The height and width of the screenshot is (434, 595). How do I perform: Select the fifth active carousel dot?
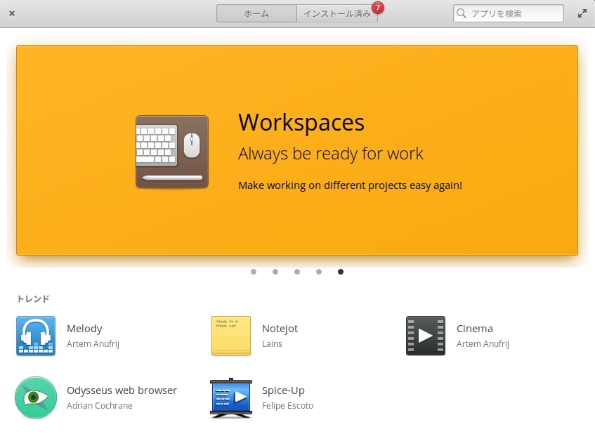click(x=341, y=272)
